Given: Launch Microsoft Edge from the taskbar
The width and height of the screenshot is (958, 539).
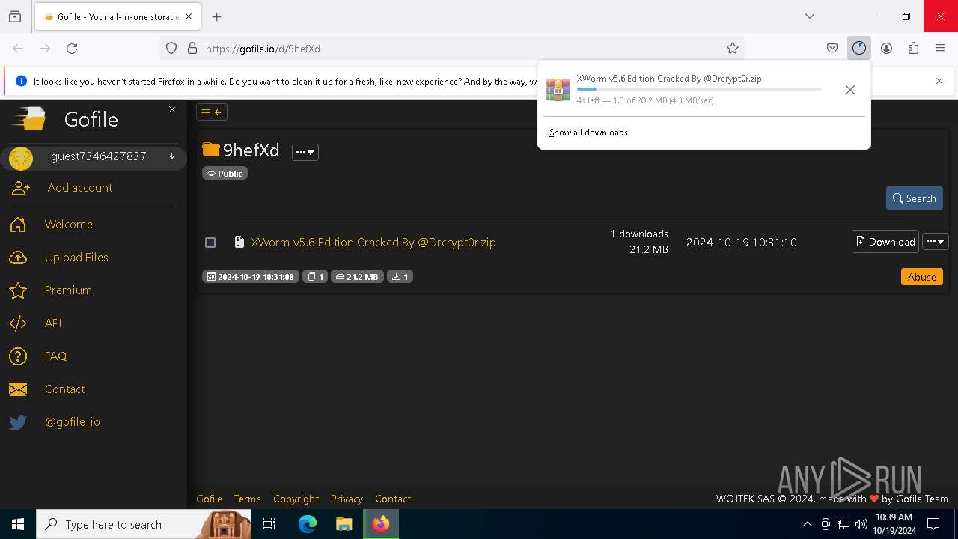Looking at the screenshot, I should point(308,524).
